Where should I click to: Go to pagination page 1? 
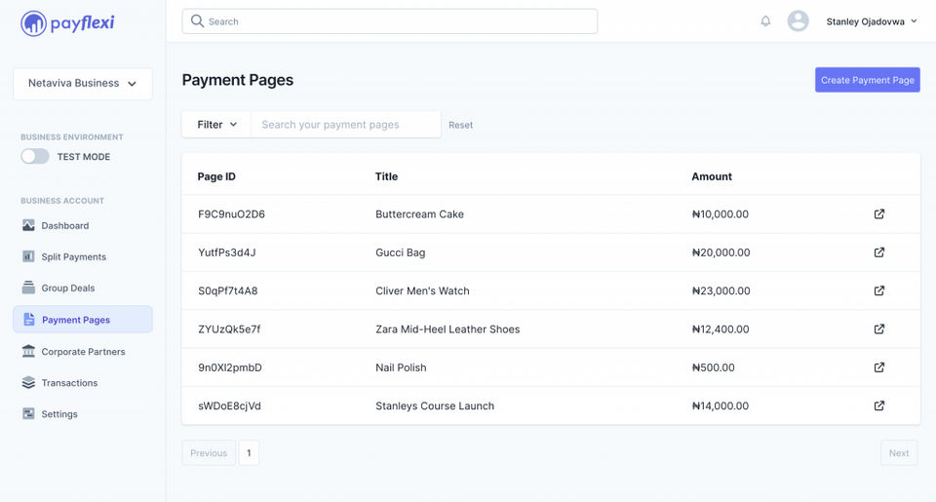tap(249, 453)
